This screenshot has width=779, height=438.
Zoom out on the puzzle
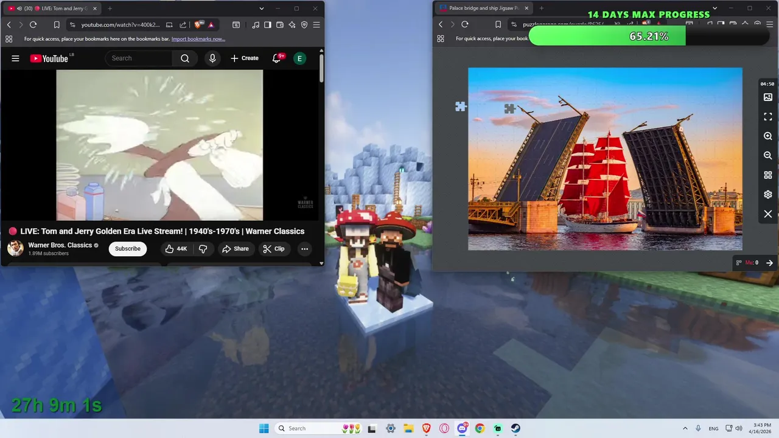pos(768,156)
